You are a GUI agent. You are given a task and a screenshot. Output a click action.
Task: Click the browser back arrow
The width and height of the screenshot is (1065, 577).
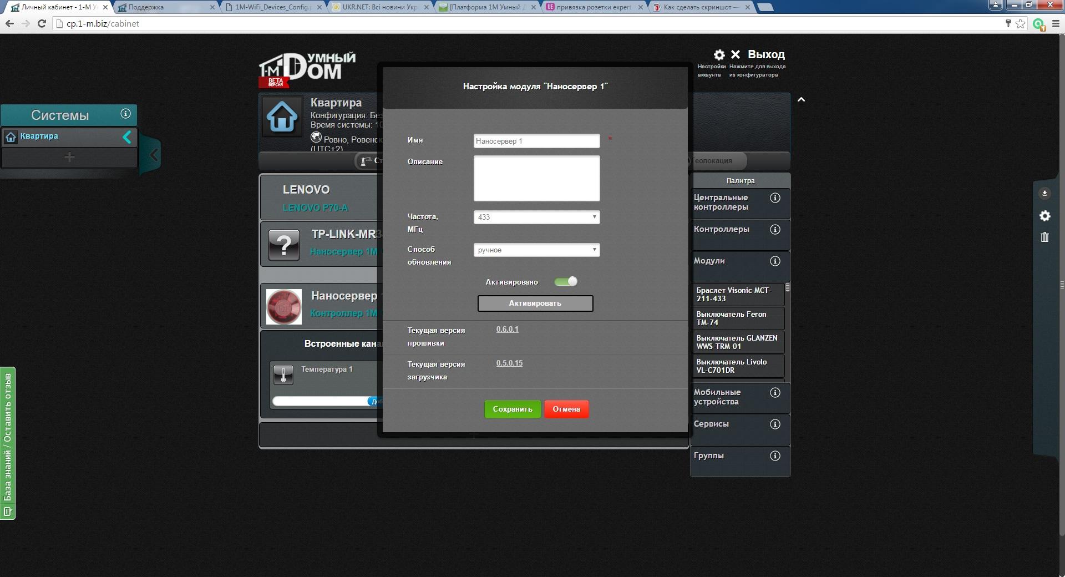pyautogui.click(x=9, y=24)
